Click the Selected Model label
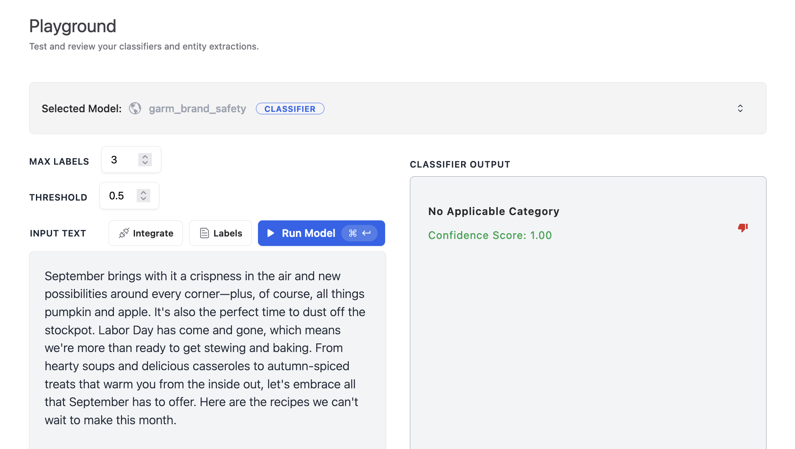Screen dimensions: 795x449 82,109
